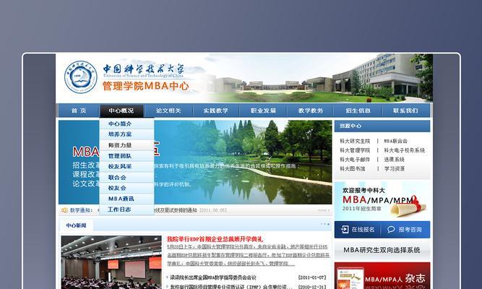Image resolution: width=482 pixels, height=289 pixels.
Task: Open the 科大研究生院 link
Action: click(x=355, y=141)
